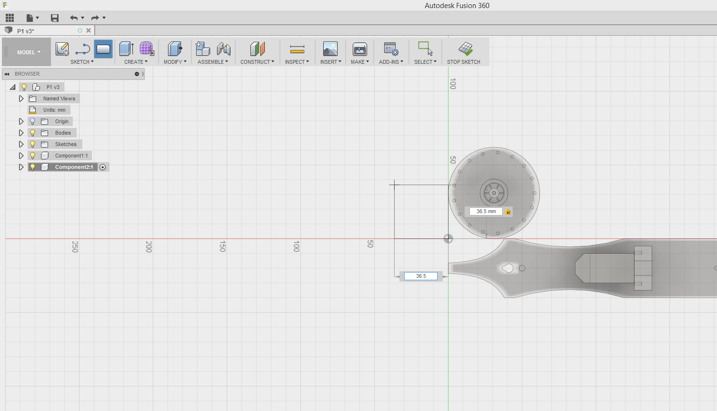
Task: Open the data panel grid icon
Action: point(10,18)
